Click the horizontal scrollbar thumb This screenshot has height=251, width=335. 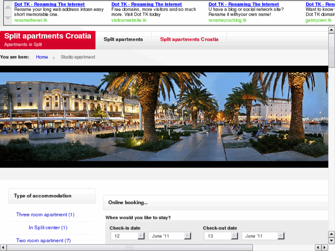(129, 248)
